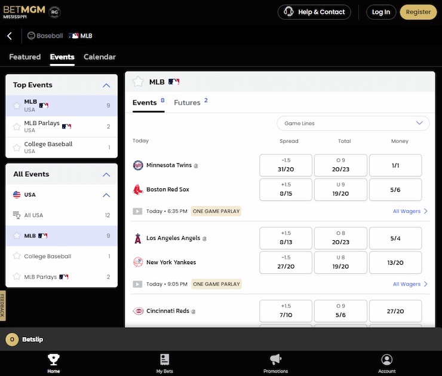Click the live stream icon for 6:35 PM game

[137, 211]
